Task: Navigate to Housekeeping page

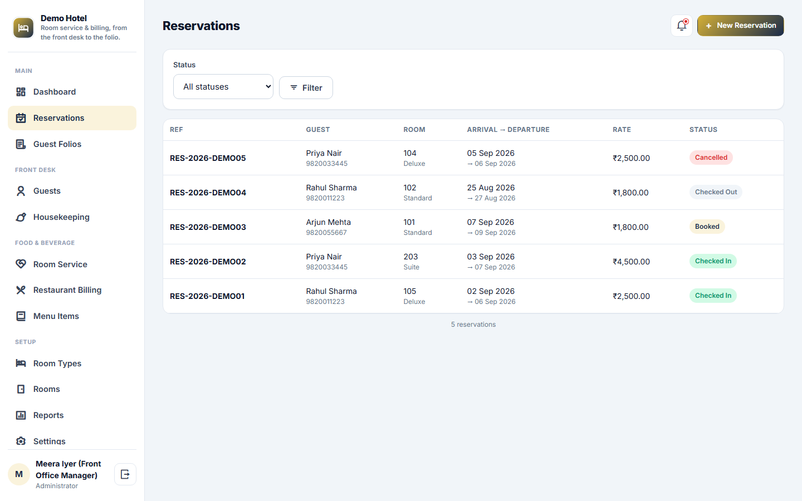Action: [72, 217]
